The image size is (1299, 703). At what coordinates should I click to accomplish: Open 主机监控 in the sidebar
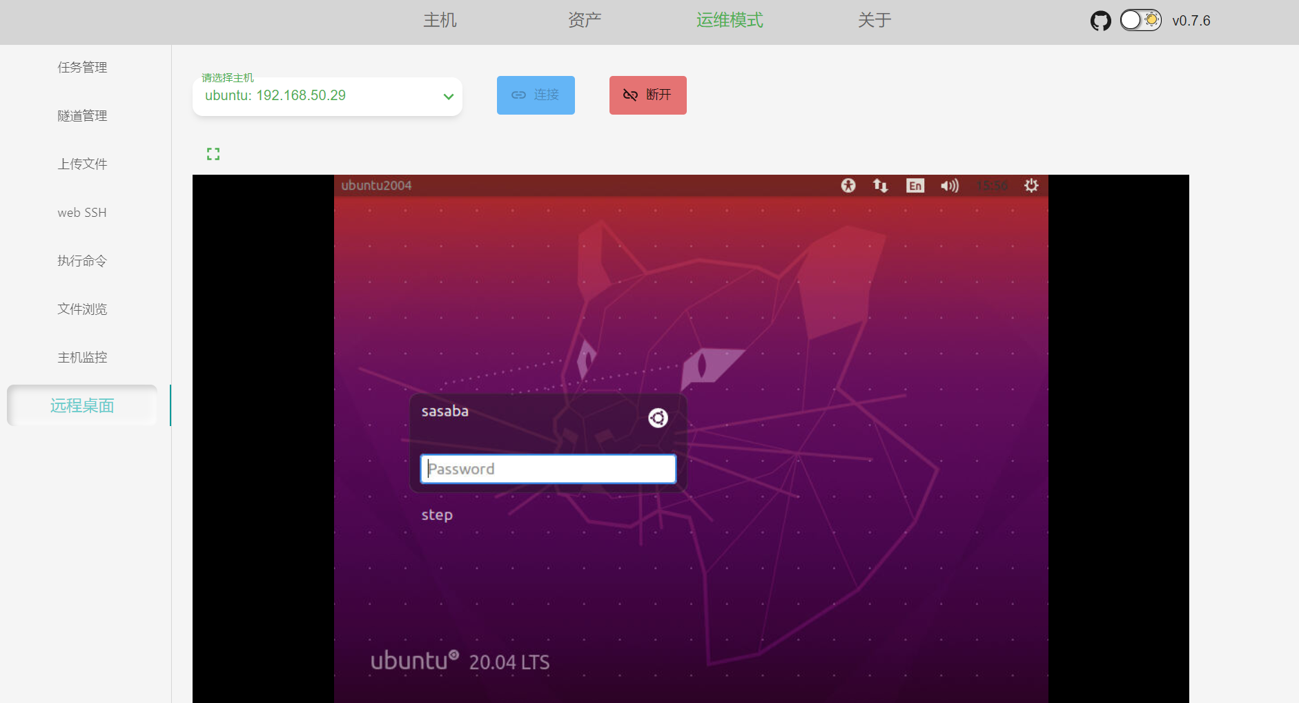pyautogui.click(x=82, y=357)
